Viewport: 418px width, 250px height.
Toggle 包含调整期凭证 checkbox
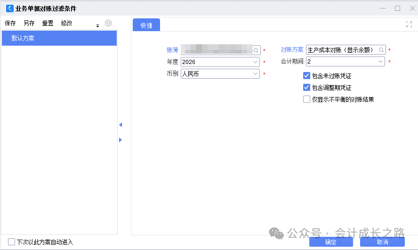[306, 87]
